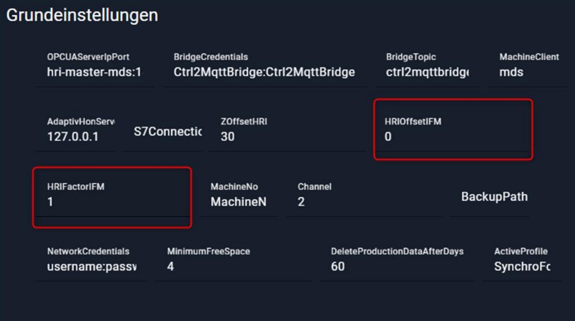Select the ZOffsetHRI value field
Screen dimensions: 575x321
pyautogui.click(x=287, y=137)
